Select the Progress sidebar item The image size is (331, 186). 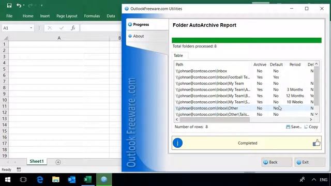point(147,24)
